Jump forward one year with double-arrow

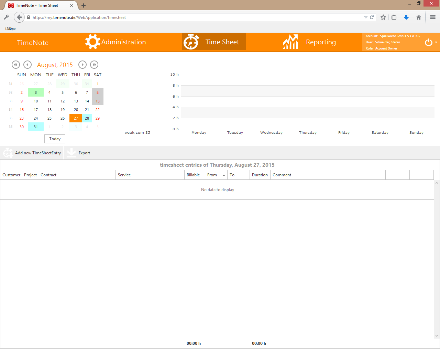(x=94, y=65)
